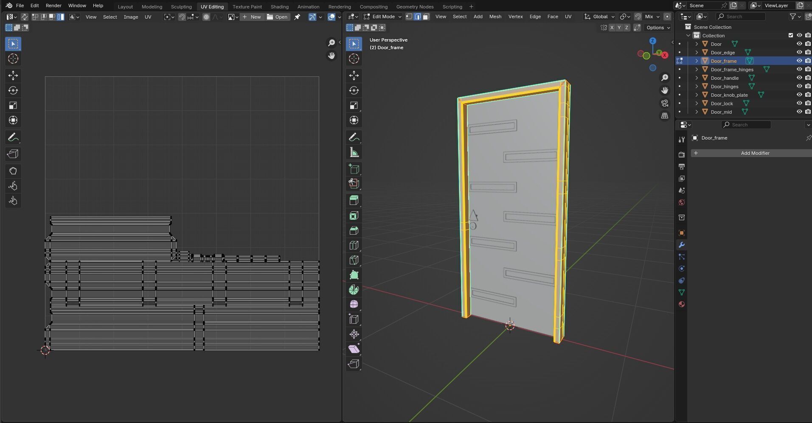Hide the Door_handle object in outliner

(x=799, y=78)
